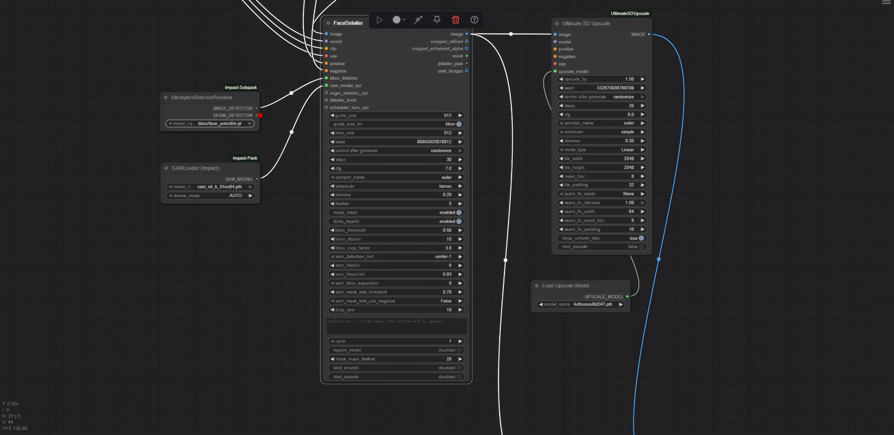Open the scheduler karras dropdown
894x435 pixels.
[396, 186]
